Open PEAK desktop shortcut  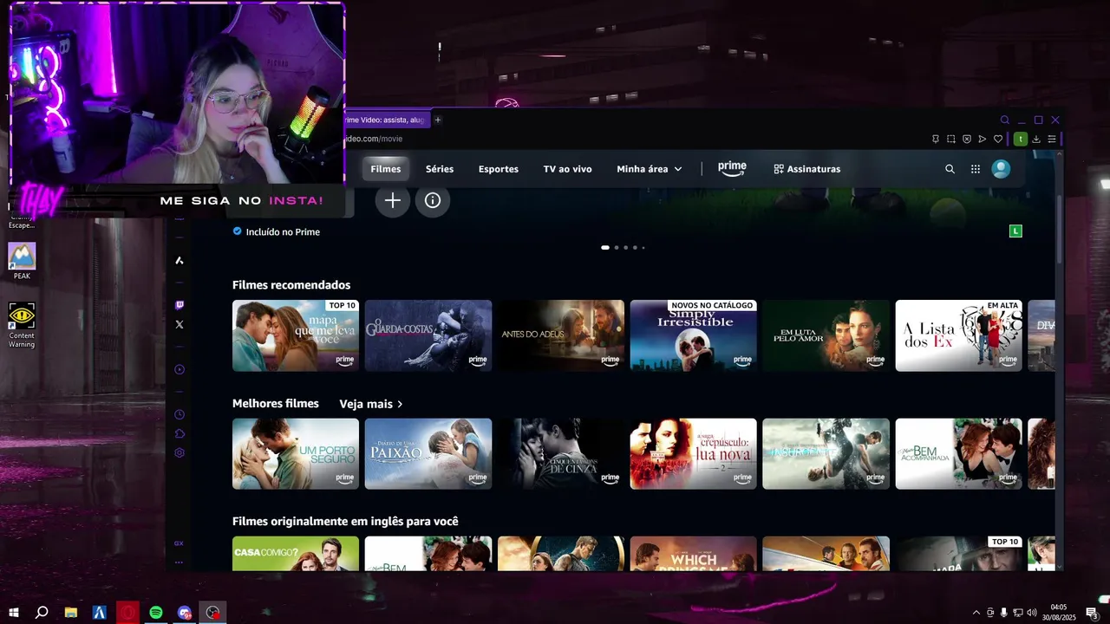pyautogui.click(x=22, y=261)
